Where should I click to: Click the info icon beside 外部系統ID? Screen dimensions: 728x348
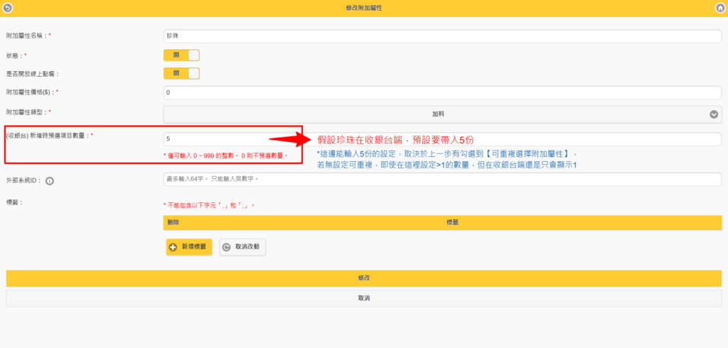tap(50, 181)
